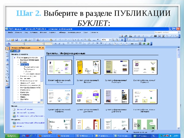Click the New publication icon in the toolbar

tap(8, 40)
